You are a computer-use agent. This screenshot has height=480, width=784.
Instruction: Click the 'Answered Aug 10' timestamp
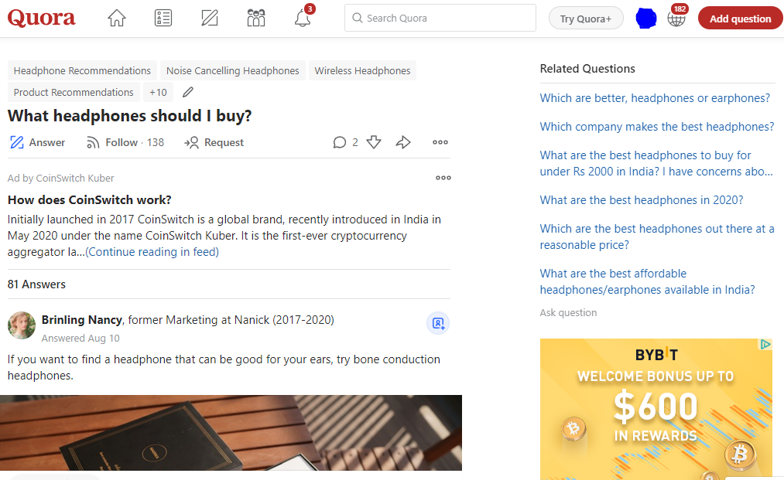tap(80, 338)
